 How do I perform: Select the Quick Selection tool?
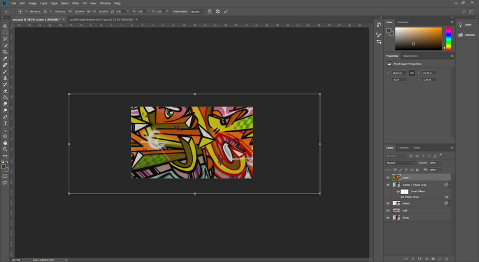[x=5, y=46]
